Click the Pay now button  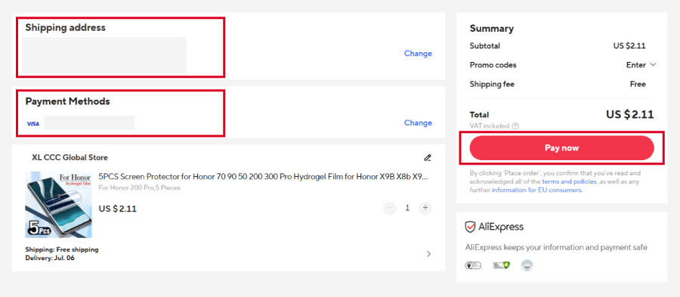click(561, 148)
